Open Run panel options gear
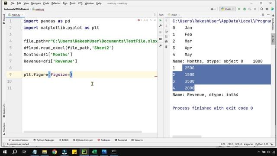This screenshot has height=156, width=277. click(263, 15)
